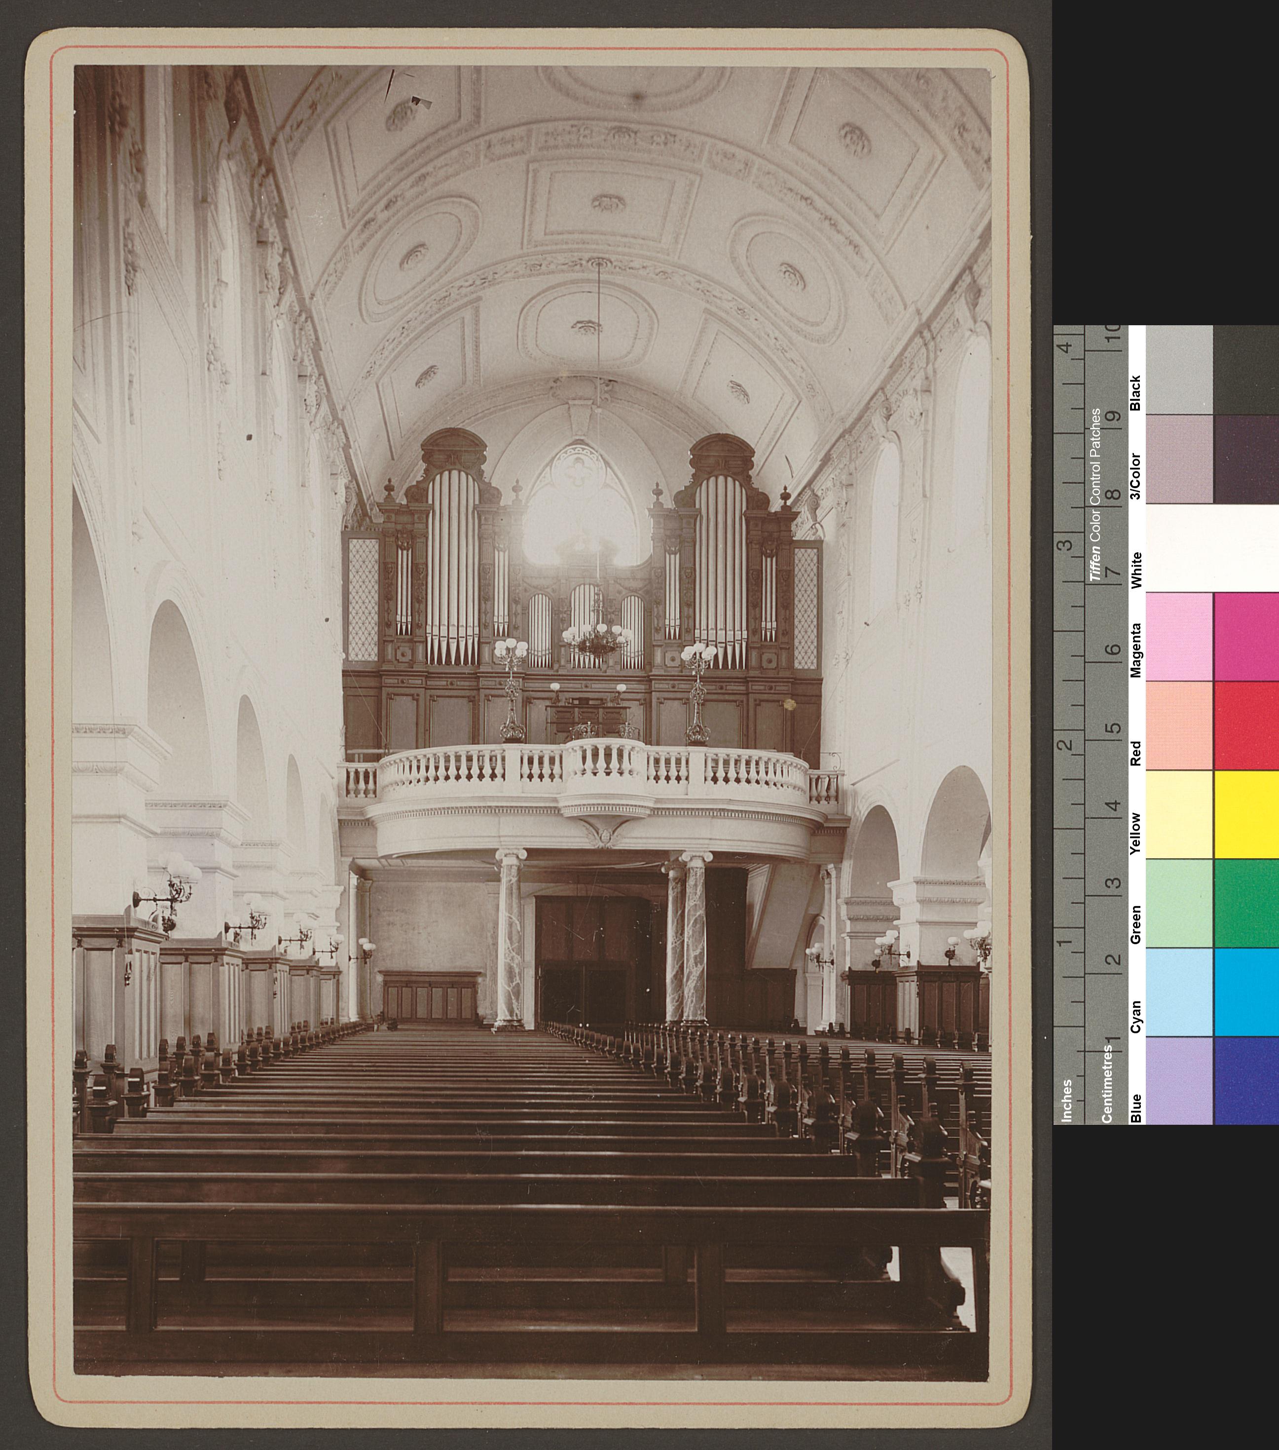Click the "Yellow" patch label
The height and width of the screenshot is (1450, 1279).
1136,834
